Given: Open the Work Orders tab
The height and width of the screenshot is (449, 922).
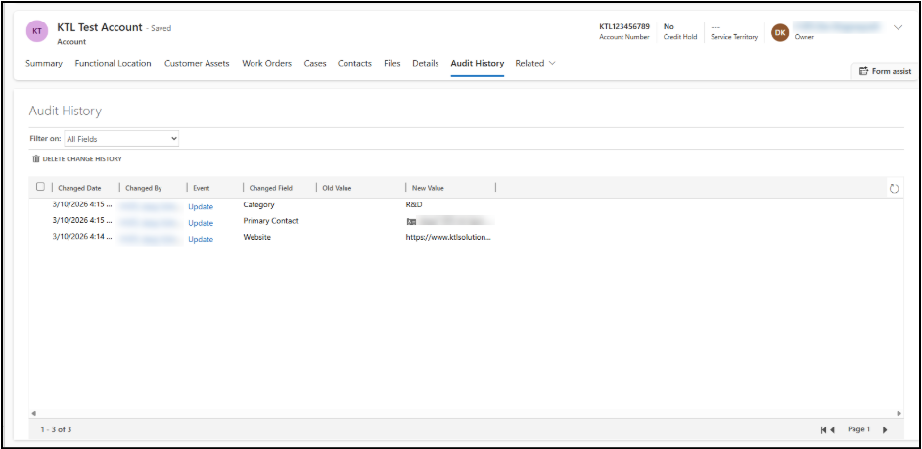Looking at the screenshot, I should [x=266, y=64].
